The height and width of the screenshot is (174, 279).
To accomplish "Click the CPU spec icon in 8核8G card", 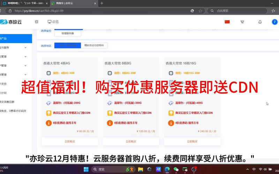I will click(110, 73).
